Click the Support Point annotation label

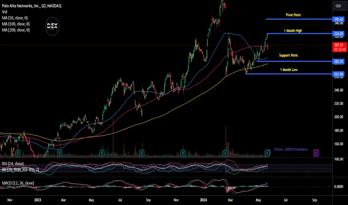pyautogui.click(x=288, y=55)
